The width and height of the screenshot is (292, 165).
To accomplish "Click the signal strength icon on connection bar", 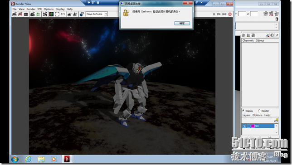I will 93,2.
